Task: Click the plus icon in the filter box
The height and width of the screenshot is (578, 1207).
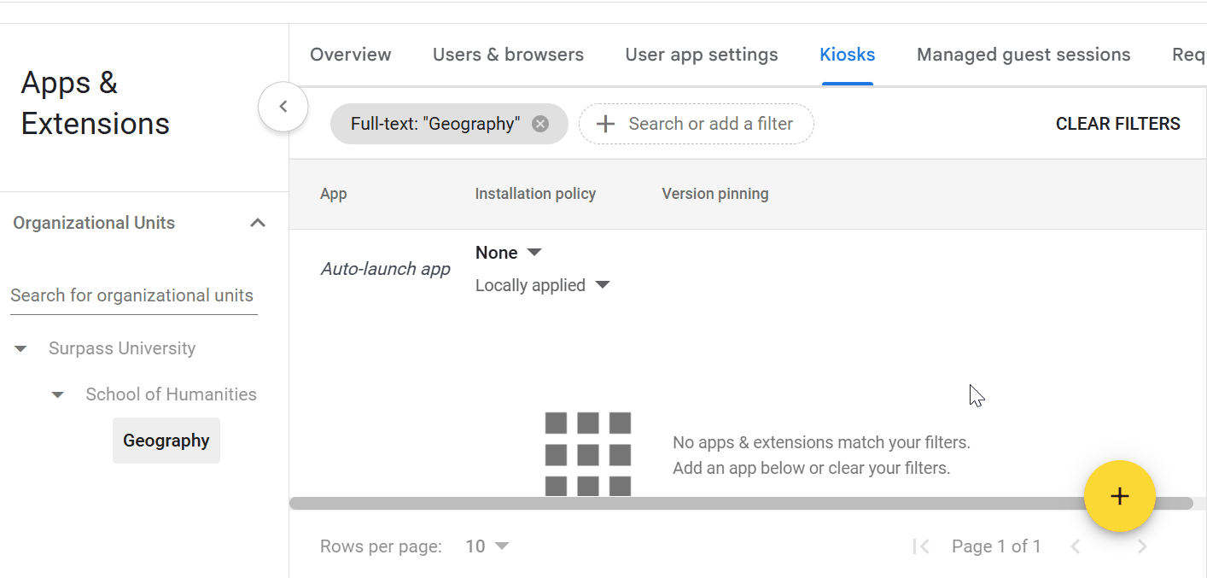Action: pos(605,124)
